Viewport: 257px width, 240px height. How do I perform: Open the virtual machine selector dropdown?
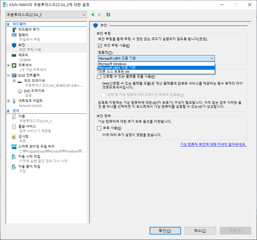[x=46, y=15]
